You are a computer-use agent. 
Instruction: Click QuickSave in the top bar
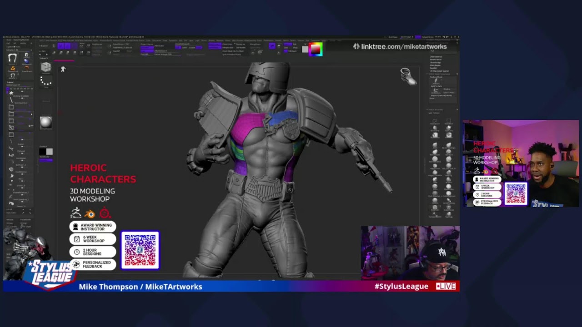(393, 37)
